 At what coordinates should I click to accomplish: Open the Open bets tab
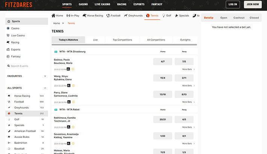click(x=224, y=18)
